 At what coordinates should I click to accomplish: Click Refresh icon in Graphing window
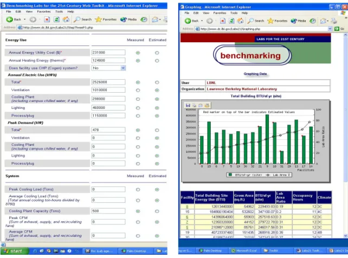[x=231, y=21]
